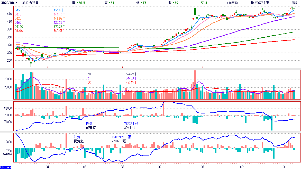This screenshot has width=301, height=172.
Task: Select the M10 moving average legend
Action: click(x=19, y=14)
